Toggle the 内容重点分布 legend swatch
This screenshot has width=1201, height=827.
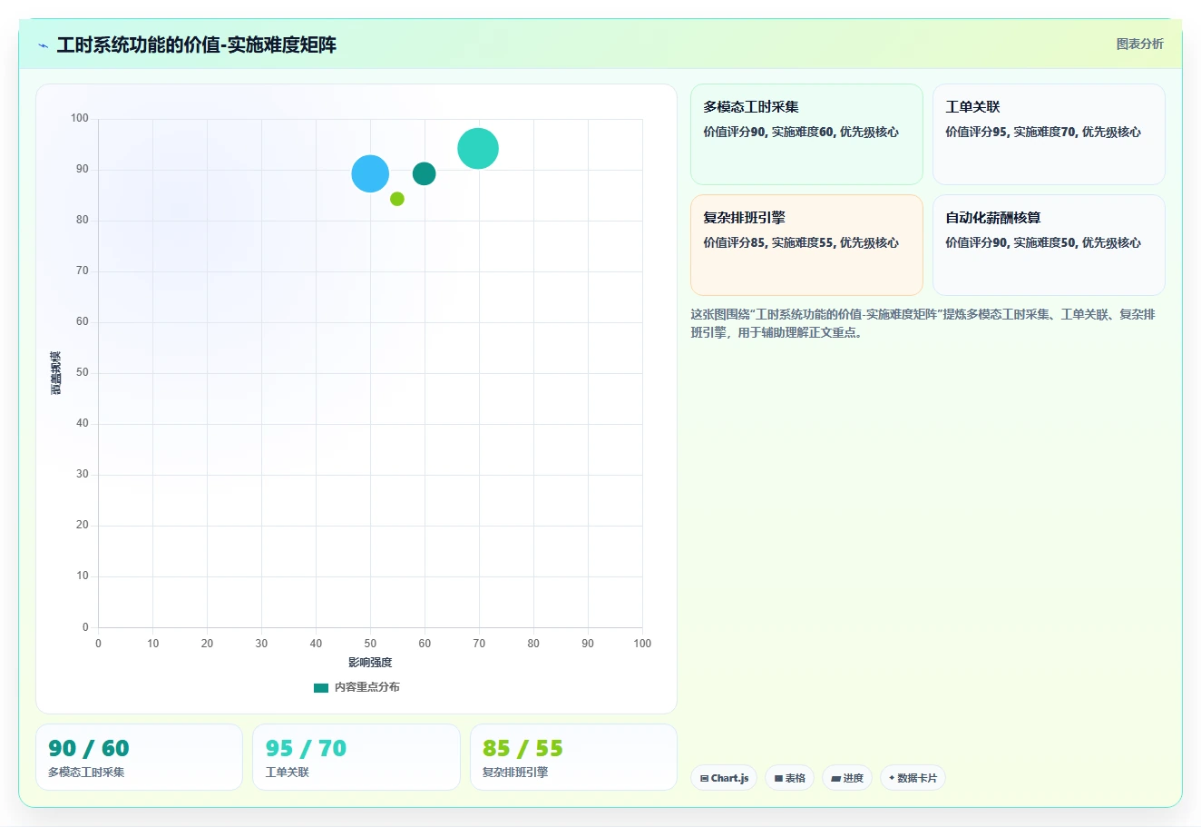click(x=321, y=688)
